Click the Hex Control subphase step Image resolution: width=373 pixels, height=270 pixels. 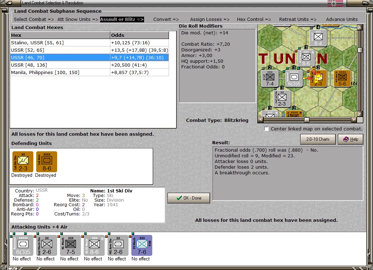point(254,19)
